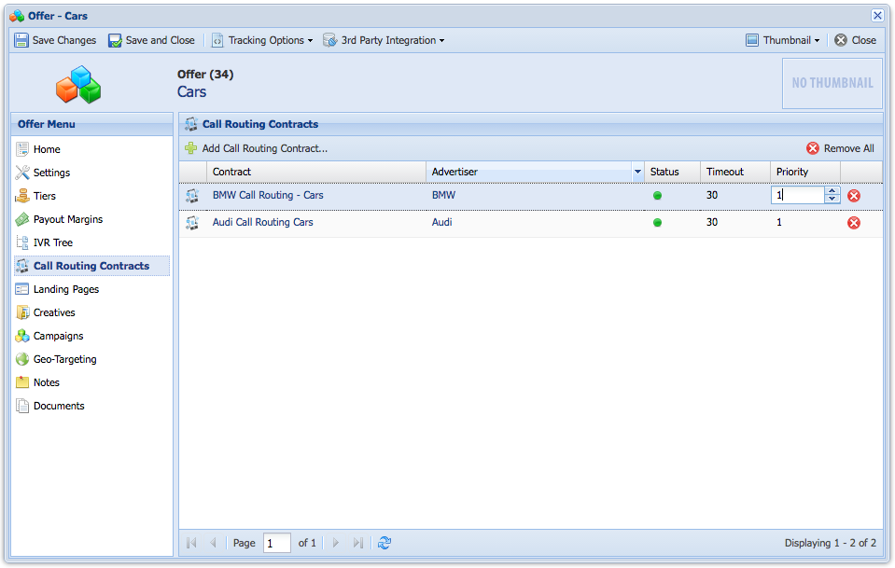Click the Audi Call Routing row icon
Image resolution: width=895 pixels, height=568 pixels.
(192, 222)
